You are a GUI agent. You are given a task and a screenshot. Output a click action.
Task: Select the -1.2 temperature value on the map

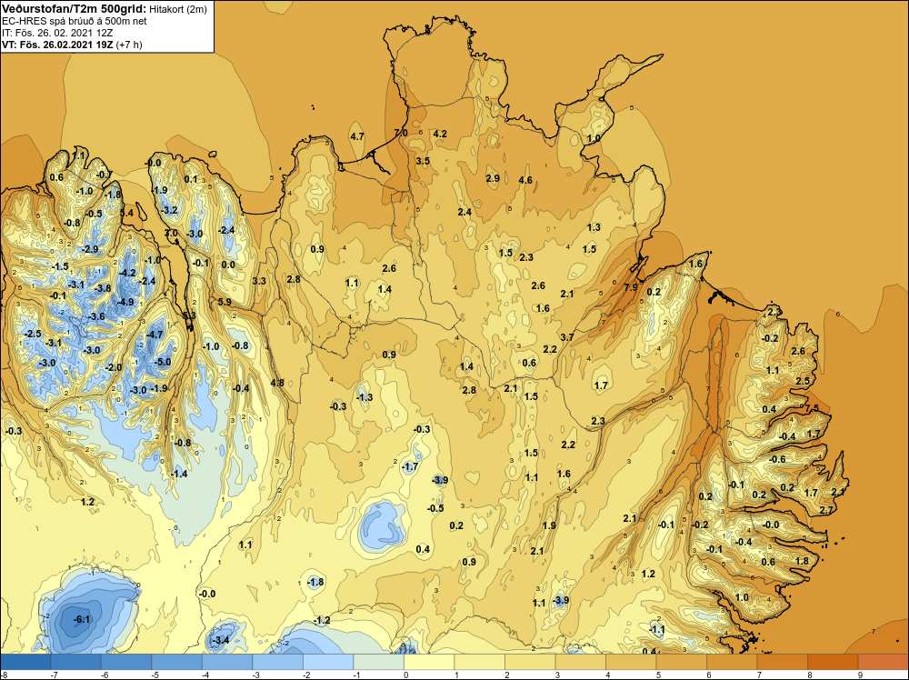pyautogui.click(x=321, y=620)
